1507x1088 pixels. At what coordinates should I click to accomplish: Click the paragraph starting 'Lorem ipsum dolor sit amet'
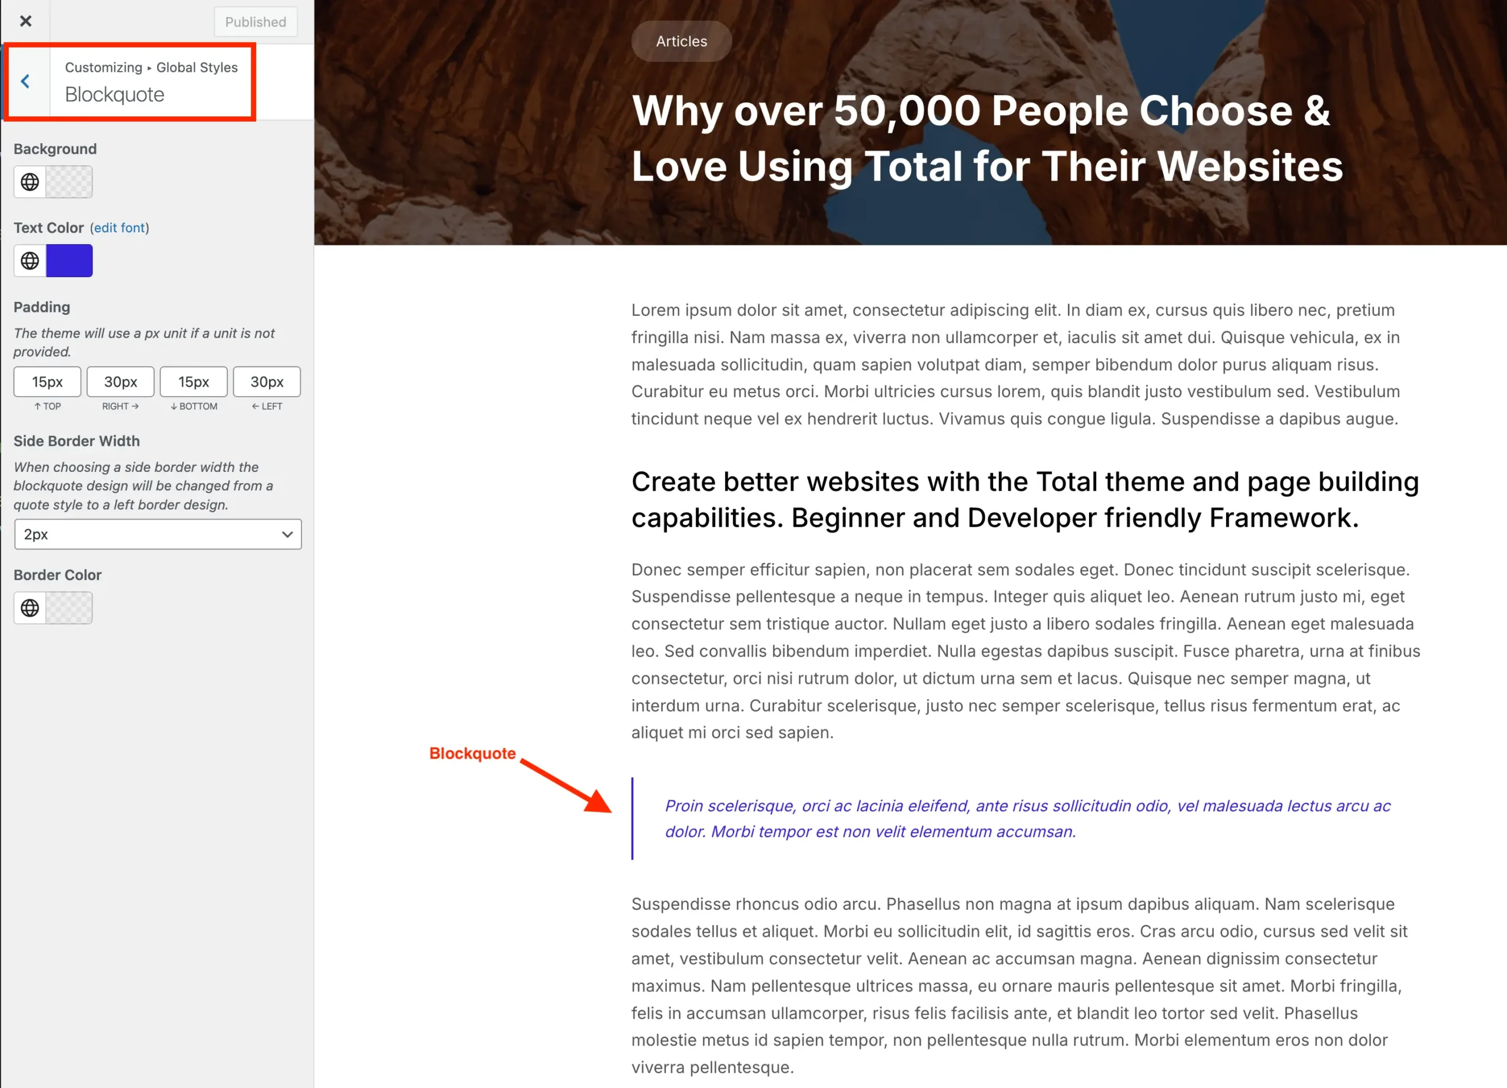pos(1016,365)
